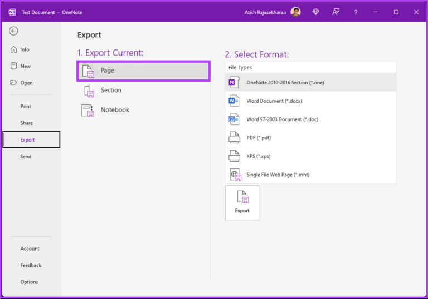Select the XPS (*.xps) format
428x299 pixels.
tap(310, 156)
